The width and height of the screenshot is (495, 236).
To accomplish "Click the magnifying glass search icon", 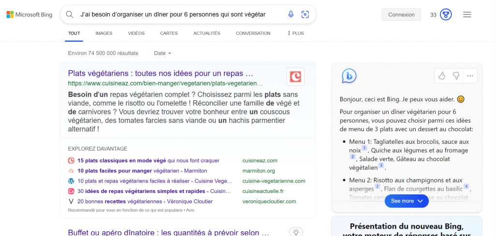I will pyautogui.click(x=70, y=14).
